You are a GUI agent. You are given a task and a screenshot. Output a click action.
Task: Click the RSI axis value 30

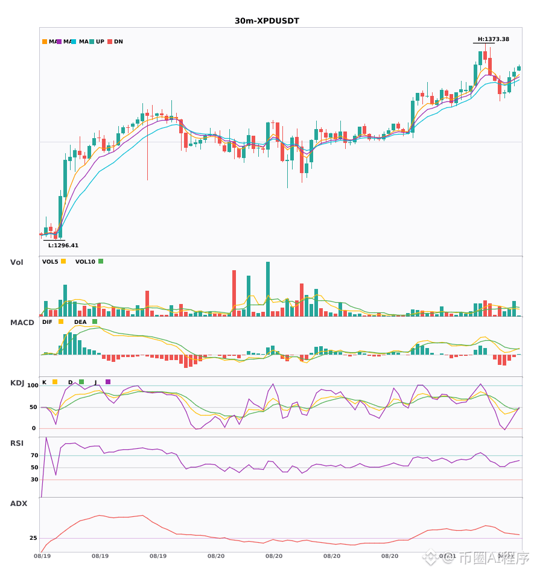coord(35,480)
